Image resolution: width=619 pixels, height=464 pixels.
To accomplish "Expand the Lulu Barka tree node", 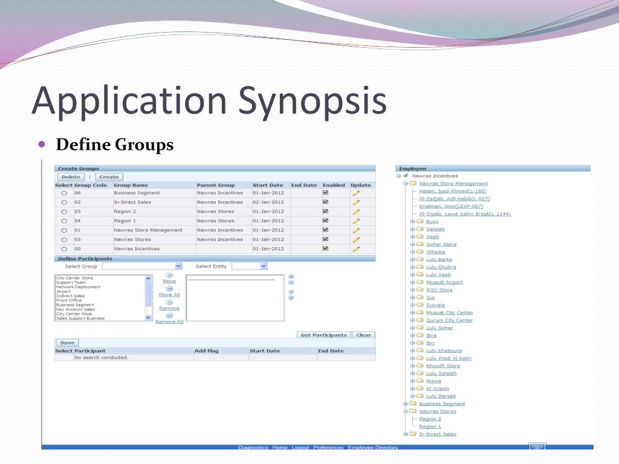I will (x=412, y=259).
